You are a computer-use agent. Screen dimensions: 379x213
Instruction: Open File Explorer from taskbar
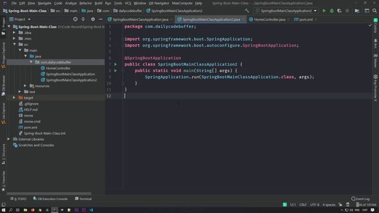click(x=25, y=210)
